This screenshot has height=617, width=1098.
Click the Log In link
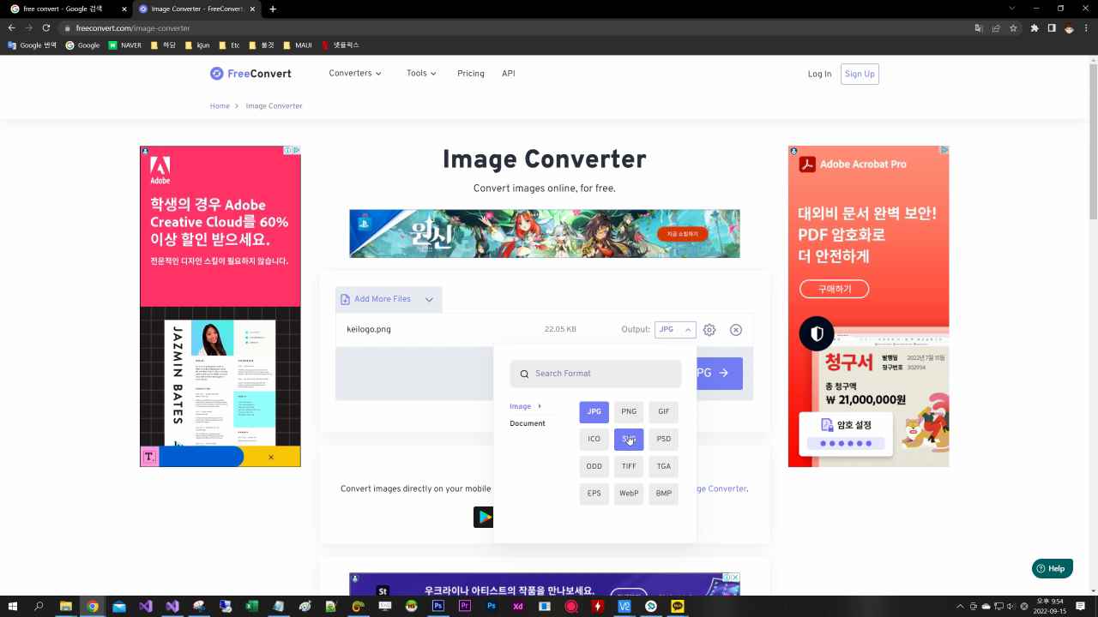(x=819, y=74)
